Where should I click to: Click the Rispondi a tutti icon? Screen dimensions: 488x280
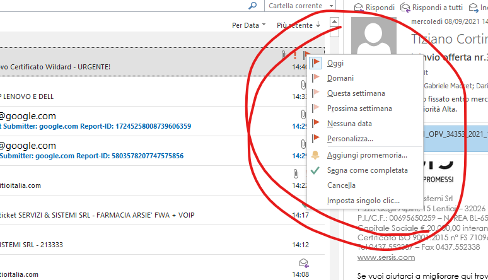click(405, 7)
